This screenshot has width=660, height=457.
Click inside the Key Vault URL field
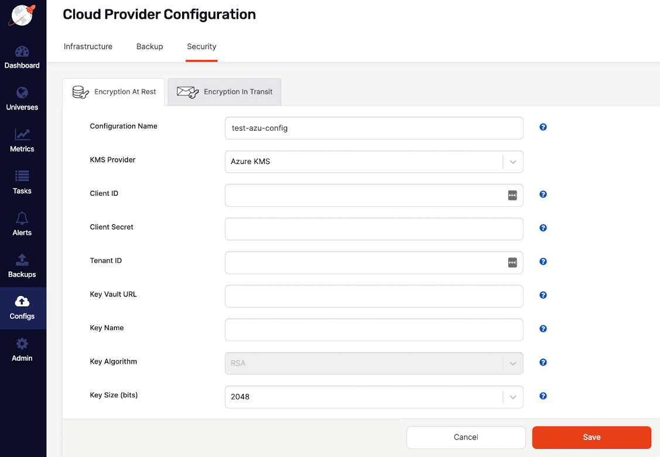point(374,296)
